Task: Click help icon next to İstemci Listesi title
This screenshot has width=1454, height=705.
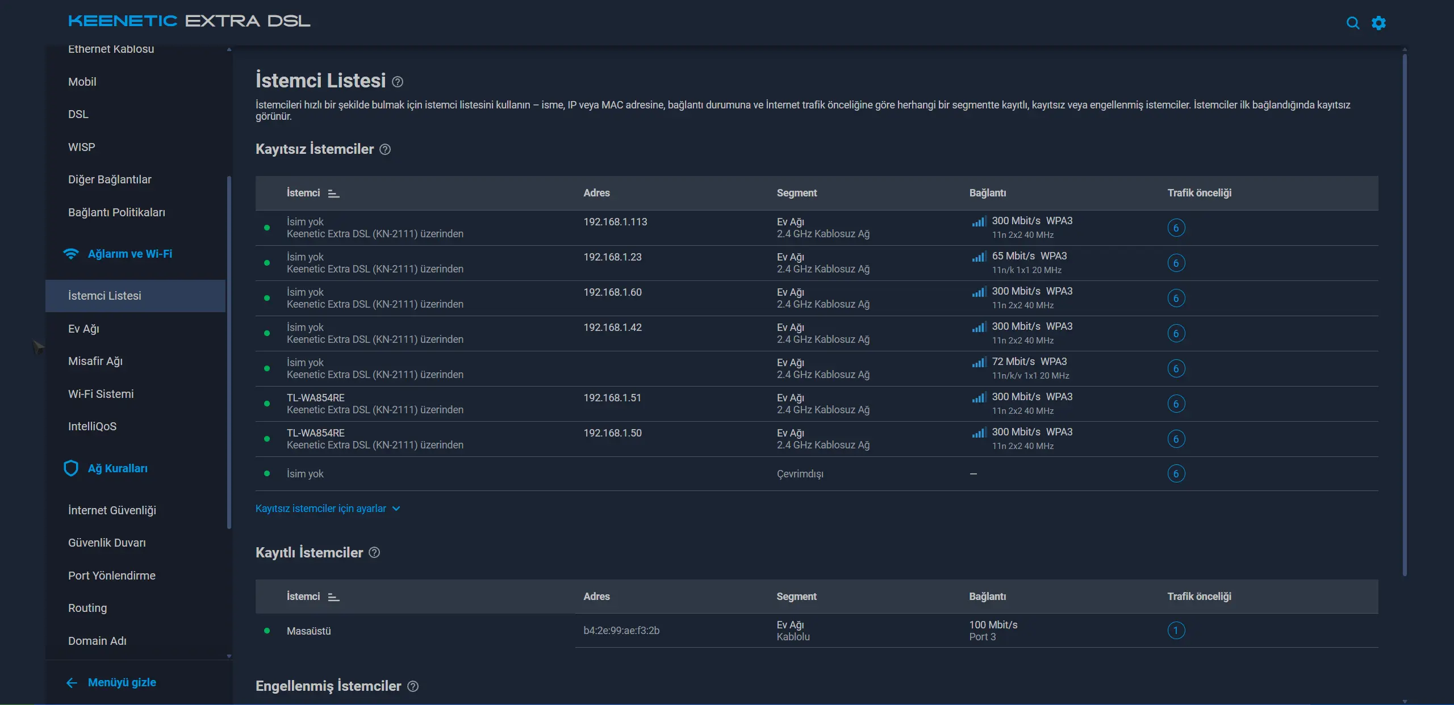Action: [398, 82]
